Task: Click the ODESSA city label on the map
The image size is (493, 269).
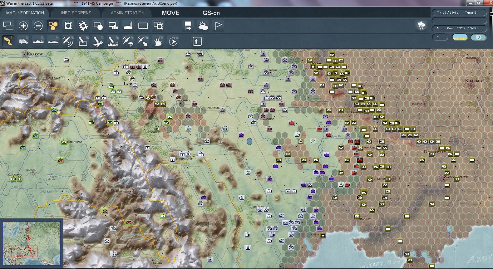Action: click(x=314, y=234)
